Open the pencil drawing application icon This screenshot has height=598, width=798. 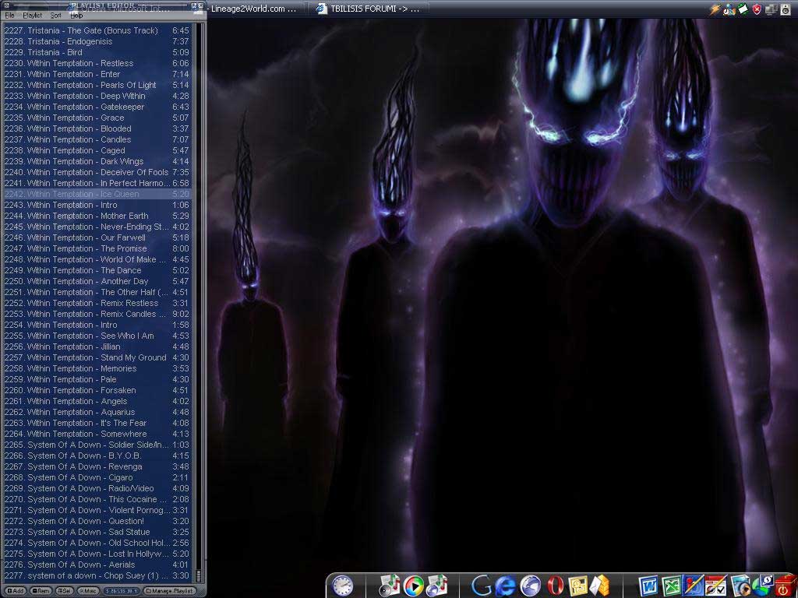pyautogui.click(x=694, y=586)
